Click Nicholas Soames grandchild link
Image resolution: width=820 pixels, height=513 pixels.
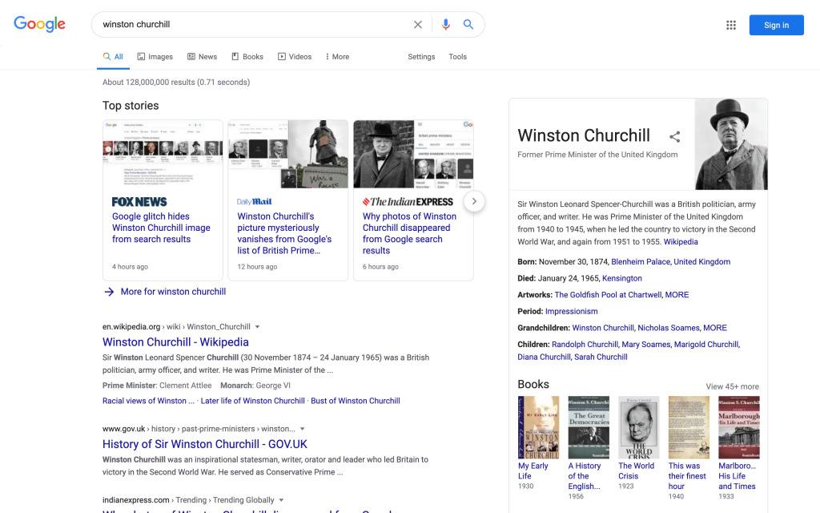point(669,328)
